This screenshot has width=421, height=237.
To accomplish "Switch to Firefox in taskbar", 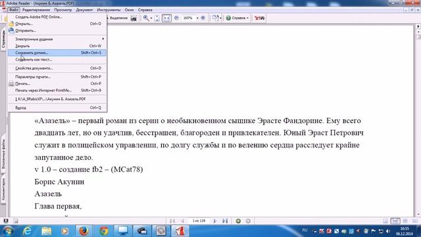I will [84, 231].
